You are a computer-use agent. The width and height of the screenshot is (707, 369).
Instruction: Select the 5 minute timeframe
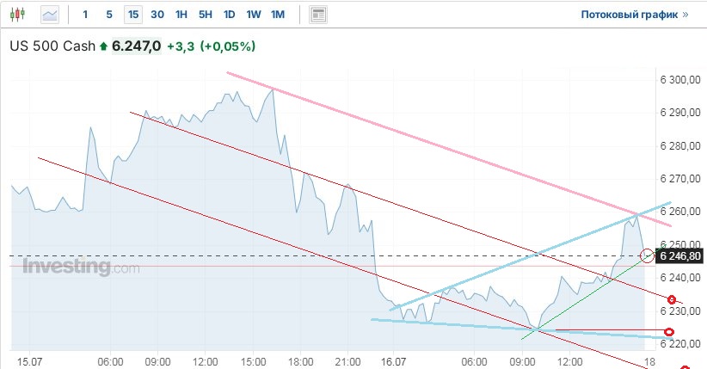108,15
